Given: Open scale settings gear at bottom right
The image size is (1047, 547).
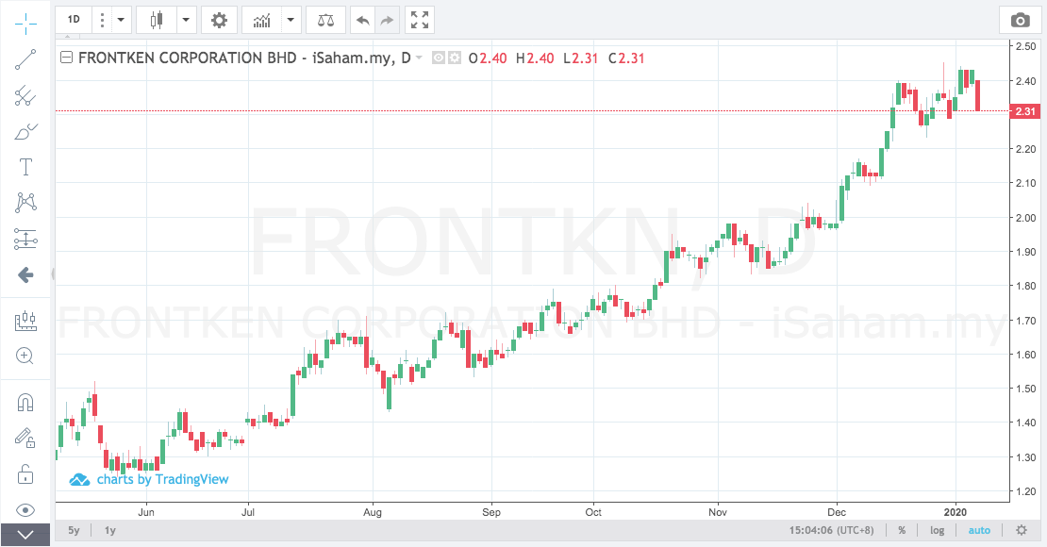Looking at the screenshot, I should pos(1022,530).
